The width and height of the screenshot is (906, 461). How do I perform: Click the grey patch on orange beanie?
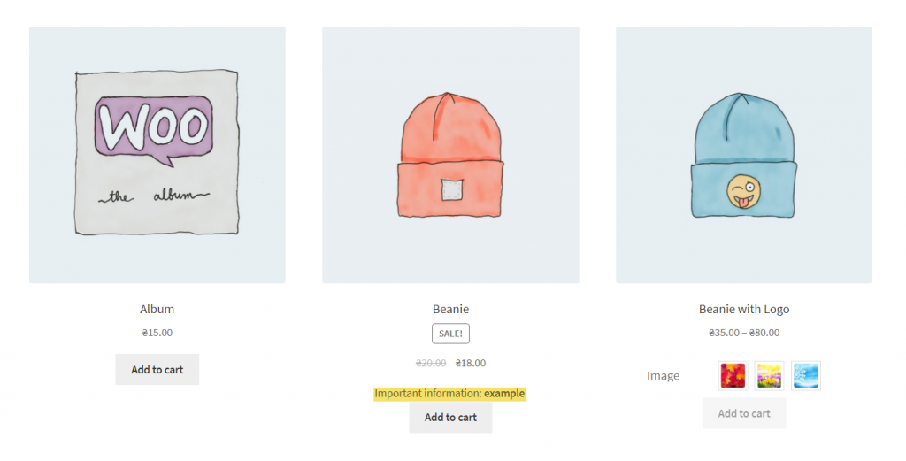(452, 190)
